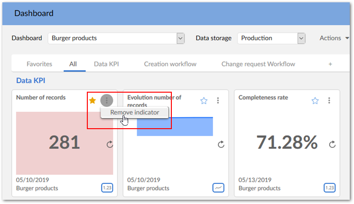The image size is (354, 204).
Task: Refresh the Evolution number of records indicator
Action: pos(221,144)
